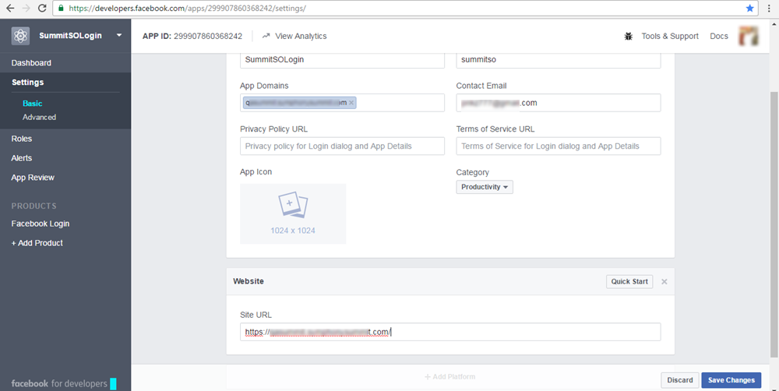
Task: Open the Advanced settings section
Action: (x=39, y=118)
